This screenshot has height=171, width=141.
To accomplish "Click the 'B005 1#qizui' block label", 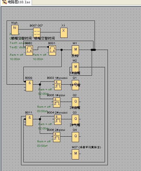I will pos(56,95).
